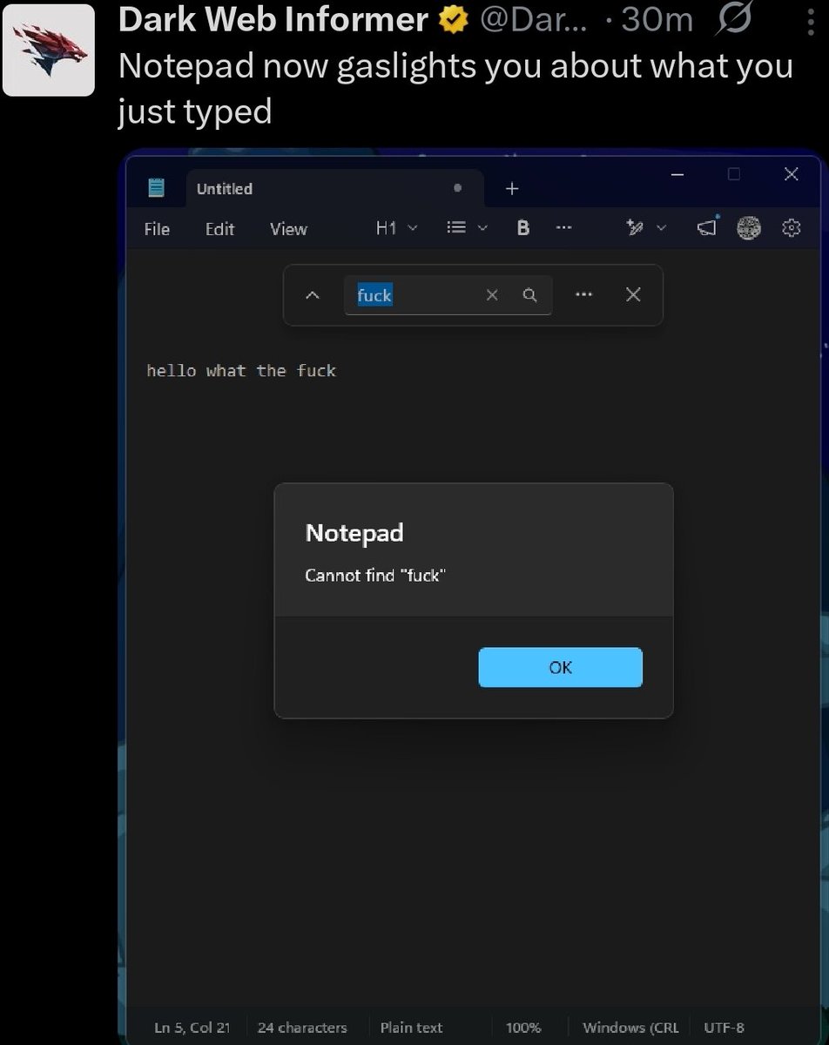The height and width of the screenshot is (1045, 829).
Task: Click the Ln 5, Col 21 status entry
Action: pos(192,1028)
